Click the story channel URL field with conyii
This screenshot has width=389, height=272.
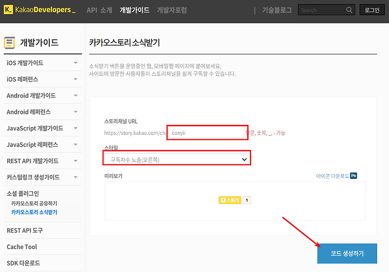point(206,133)
